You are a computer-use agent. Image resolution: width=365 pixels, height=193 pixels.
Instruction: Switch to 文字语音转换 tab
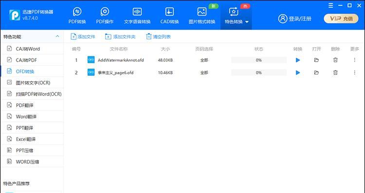(x=137, y=16)
